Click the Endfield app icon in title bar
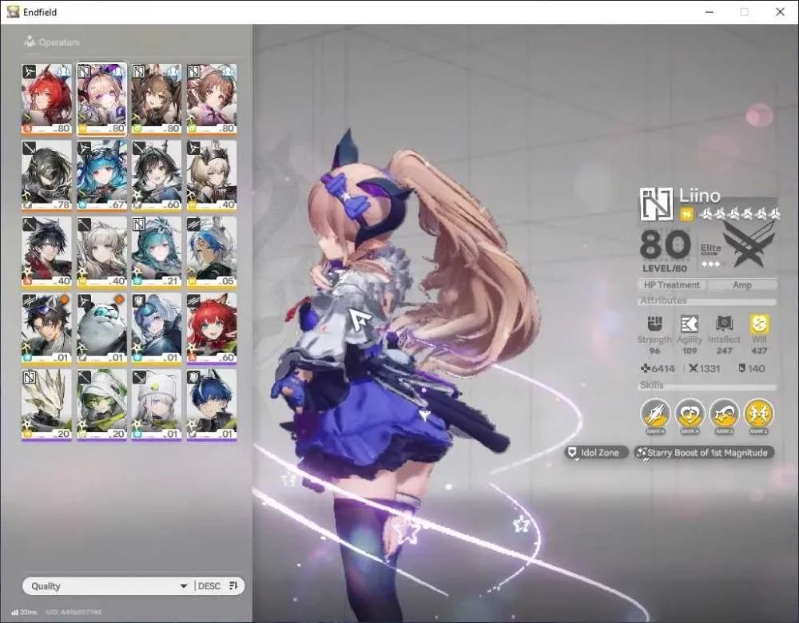 [x=14, y=12]
